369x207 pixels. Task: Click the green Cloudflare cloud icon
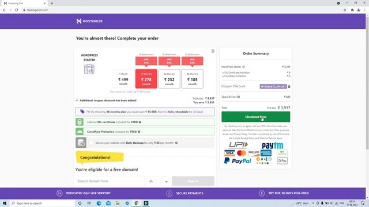(x=80, y=132)
